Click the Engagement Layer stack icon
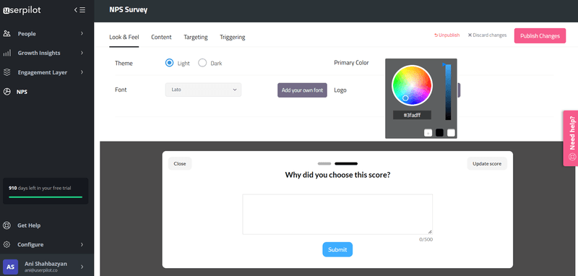 tap(7, 72)
